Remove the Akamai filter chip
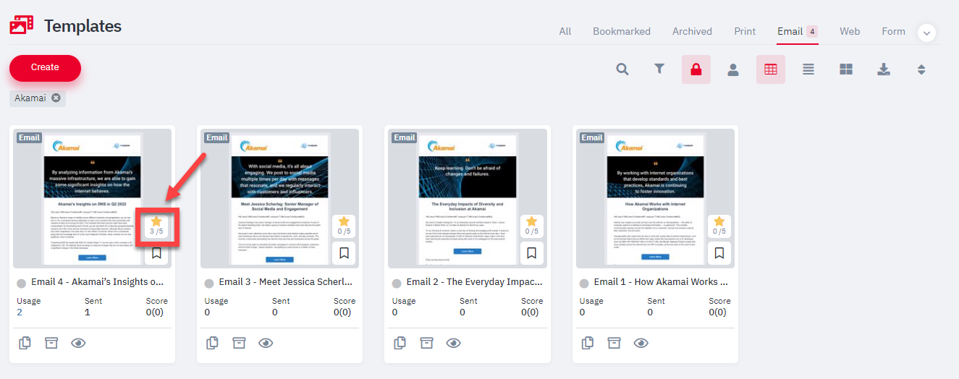Screen dimensions: 959x379 [56, 98]
